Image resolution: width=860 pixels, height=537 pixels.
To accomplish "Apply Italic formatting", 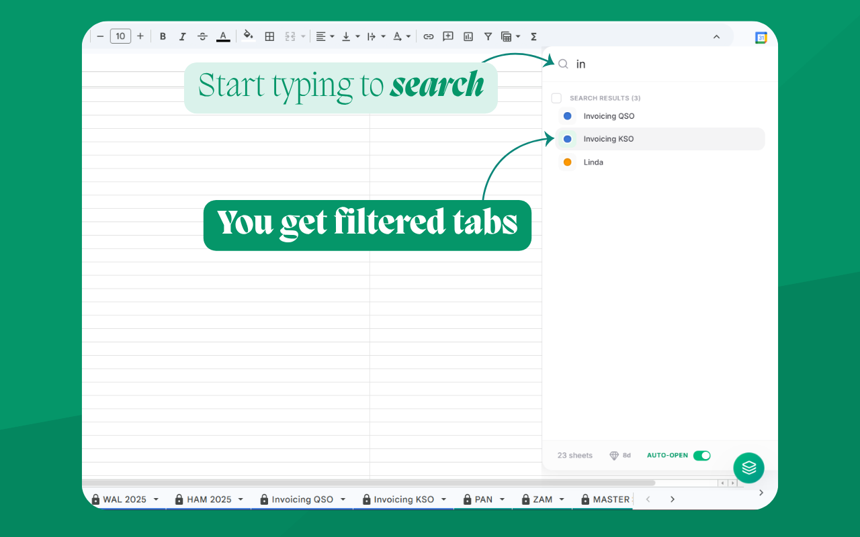I will 182,36.
